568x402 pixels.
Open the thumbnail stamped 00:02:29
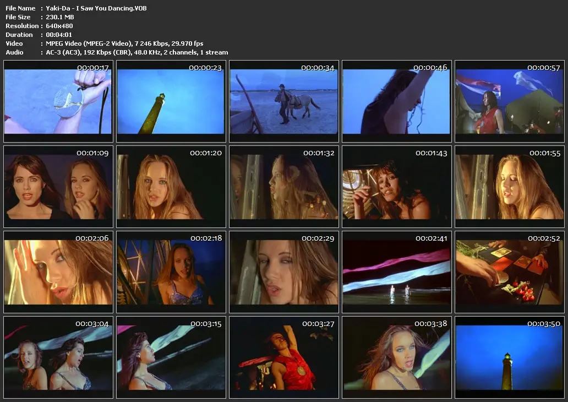(284, 272)
